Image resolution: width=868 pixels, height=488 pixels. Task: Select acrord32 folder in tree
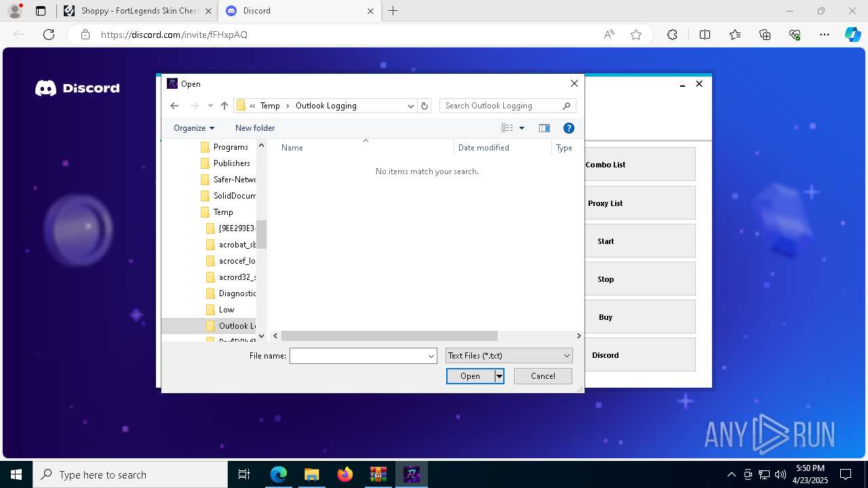pyautogui.click(x=231, y=277)
